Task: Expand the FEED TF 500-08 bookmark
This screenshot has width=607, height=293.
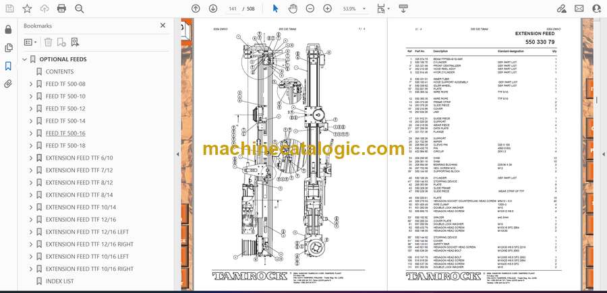Action: coord(31,84)
